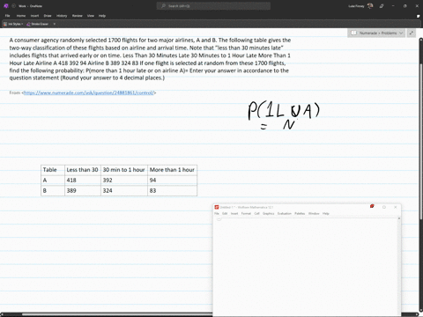Open the numerade.com source link
Viewport: 423px width, 317px height.
(88, 92)
